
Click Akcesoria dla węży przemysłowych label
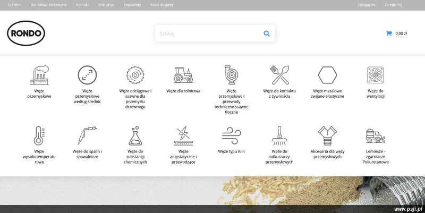click(x=327, y=154)
